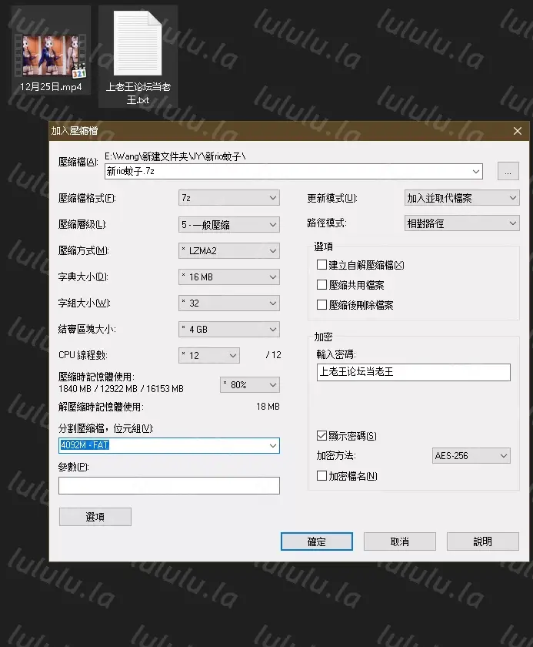Screen dimensions: 533x647
Task: Open solid block size 4 GB dropdown
Action: [229, 330]
